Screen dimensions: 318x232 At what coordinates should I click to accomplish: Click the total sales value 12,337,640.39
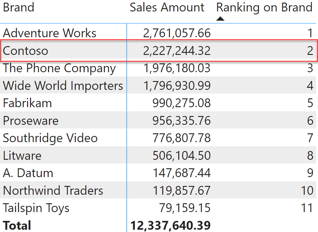(x=170, y=225)
